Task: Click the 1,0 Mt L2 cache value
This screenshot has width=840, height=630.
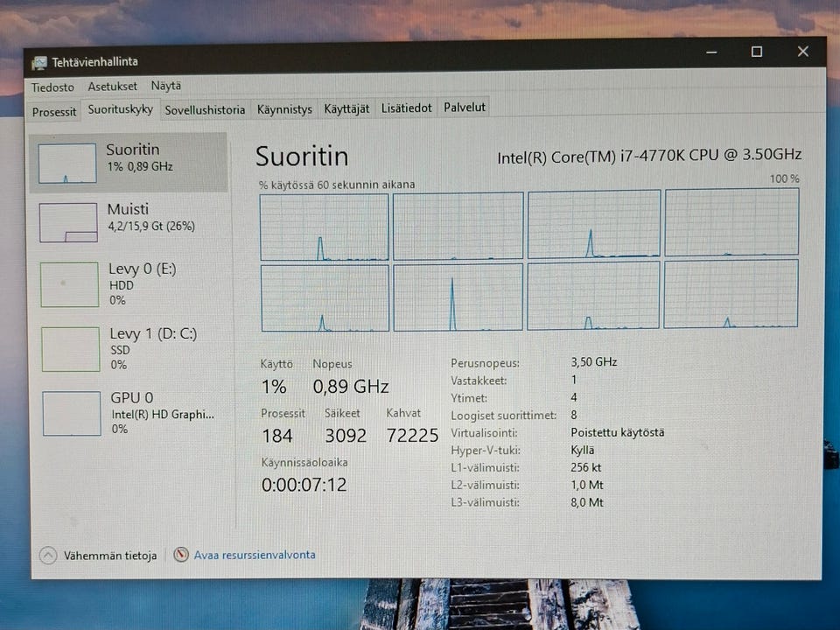Action: [x=587, y=485]
